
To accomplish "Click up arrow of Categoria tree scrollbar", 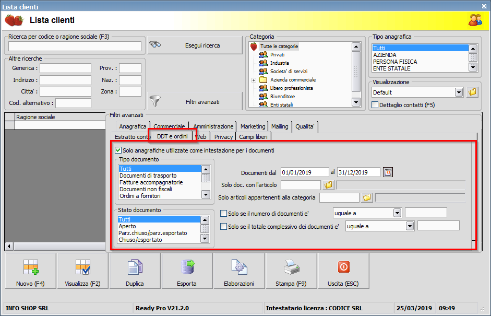I will pos(356,47).
